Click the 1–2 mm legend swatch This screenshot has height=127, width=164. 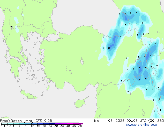pos(16,124)
